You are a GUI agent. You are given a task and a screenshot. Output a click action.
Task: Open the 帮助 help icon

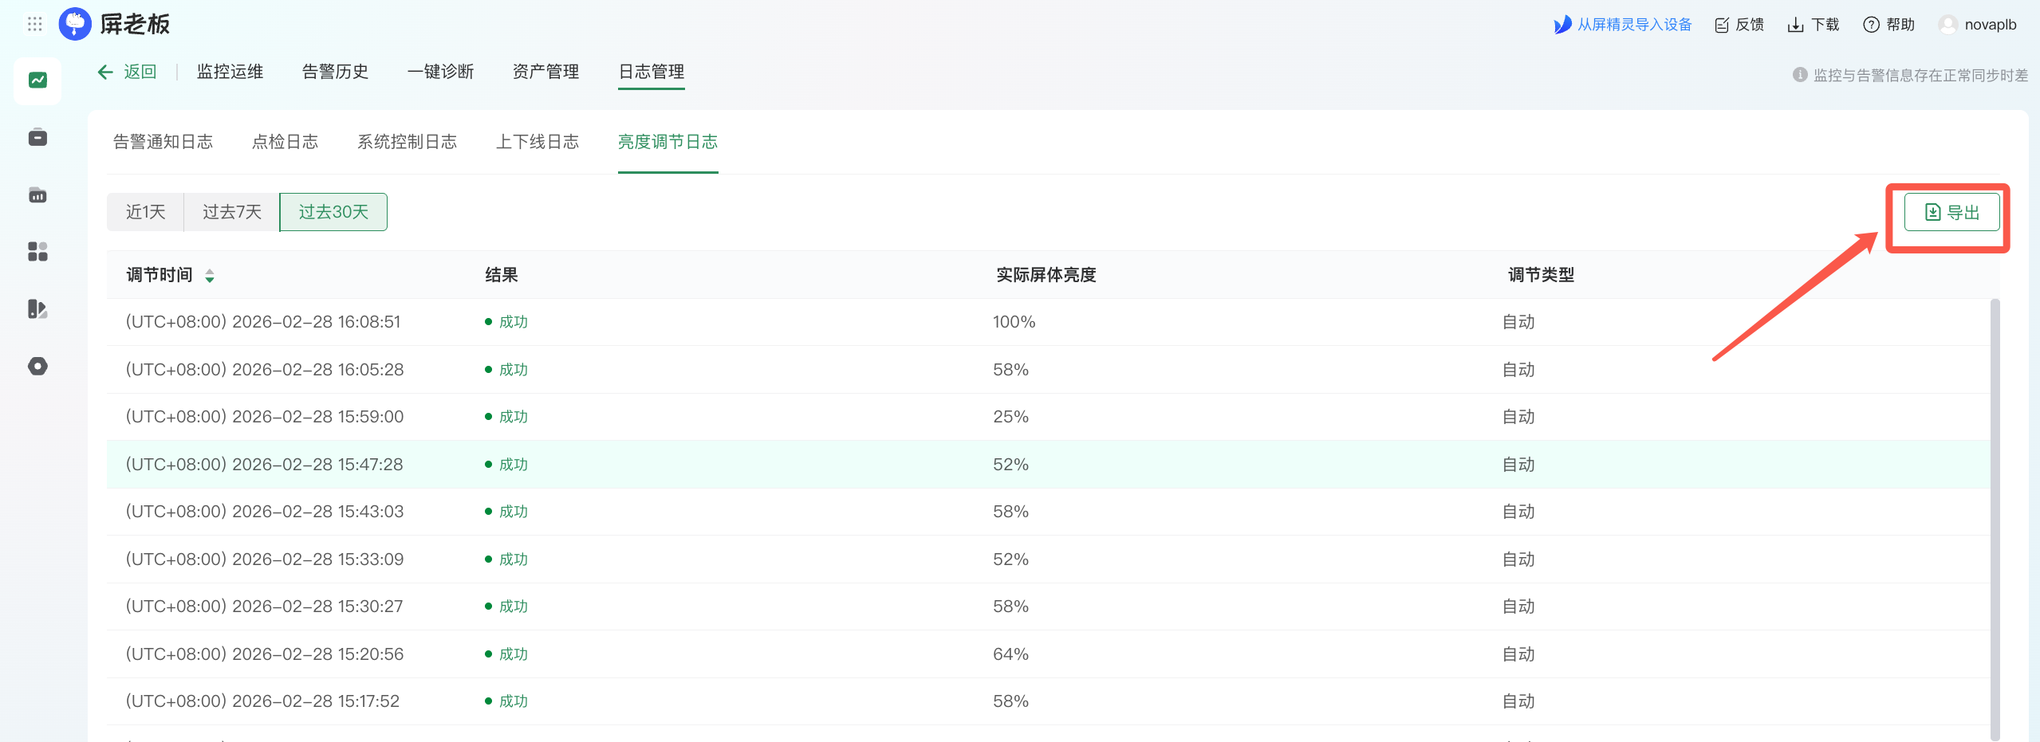pos(1871,25)
